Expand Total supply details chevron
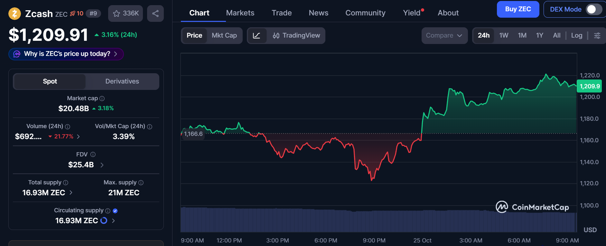The width and height of the screenshot is (606, 246). pyautogui.click(x=71, y=193)
